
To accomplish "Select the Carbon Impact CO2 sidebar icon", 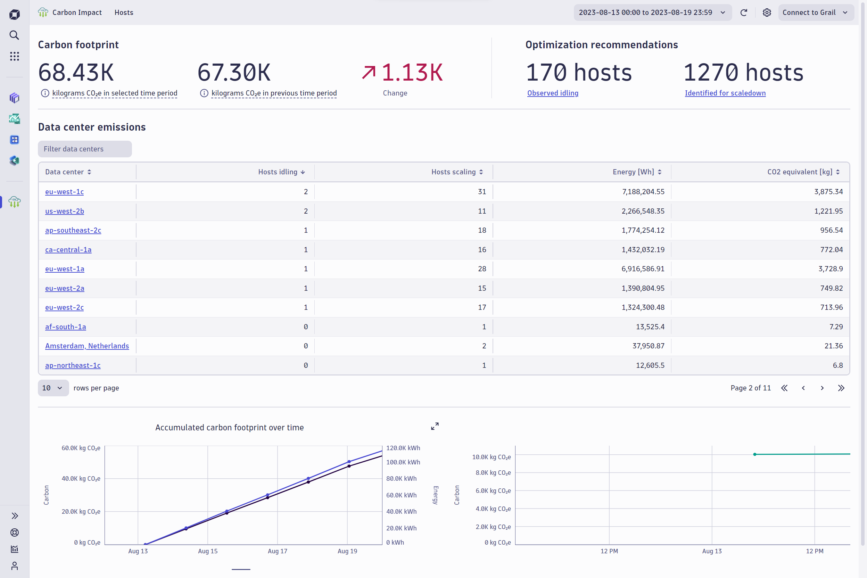I will (14, 202).
